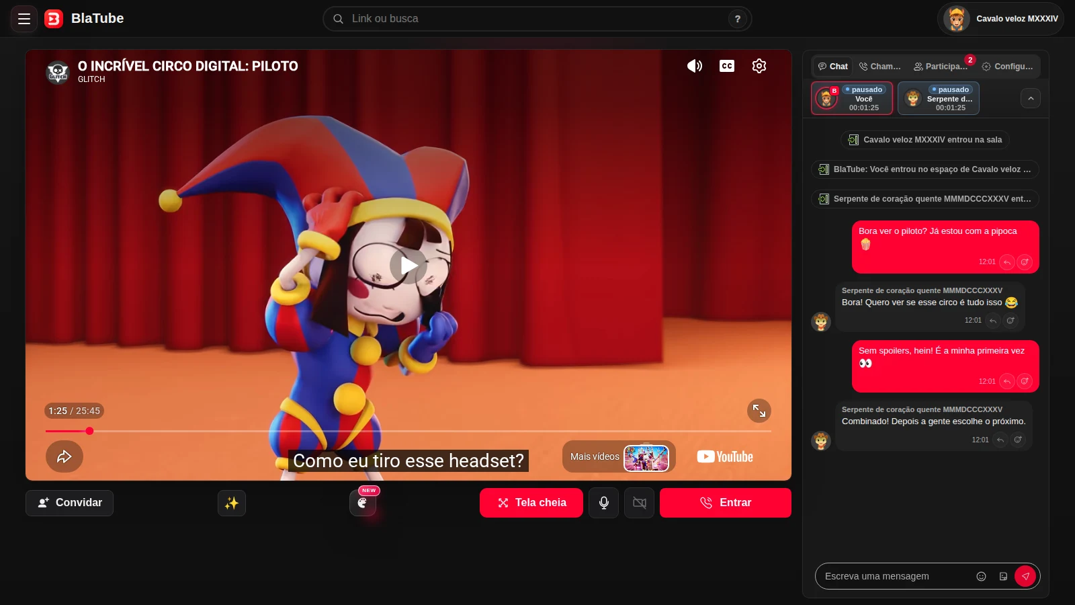The image size is (1075, 605).
Task: Open video on YouTube
Action: (725, 457)
